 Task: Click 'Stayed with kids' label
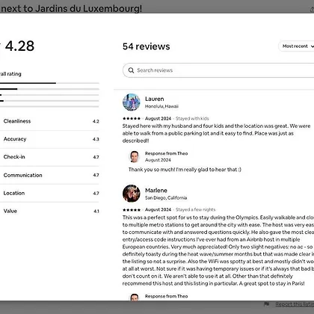192,118
